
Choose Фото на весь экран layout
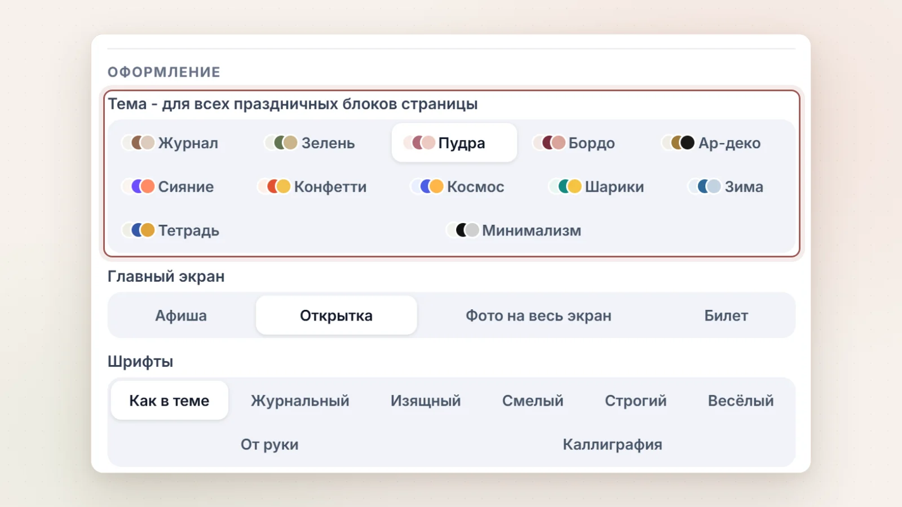(x=538, y=315)
